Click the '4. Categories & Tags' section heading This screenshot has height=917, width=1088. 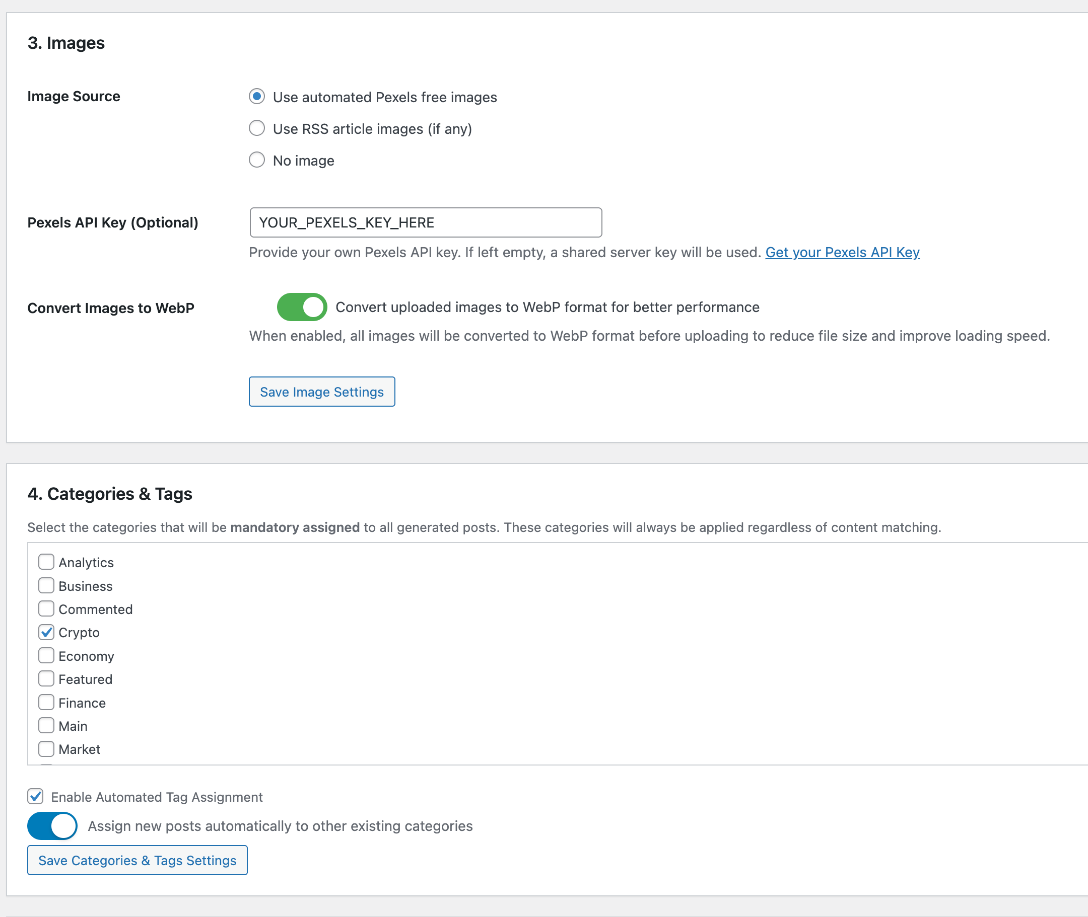[x=110, y=493]
